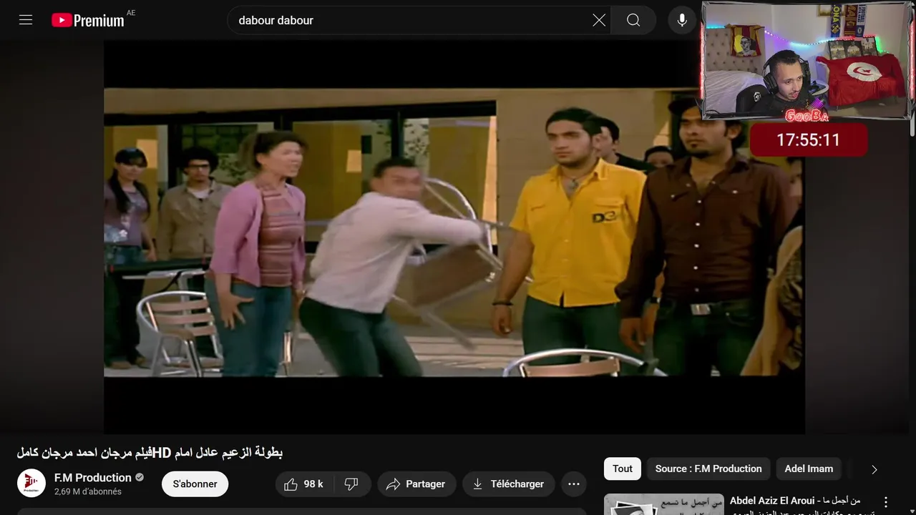The height and width of the screenshot is (515, 916).
Task: Go to YouTube Premium home logo
Action: coord(88,20)
